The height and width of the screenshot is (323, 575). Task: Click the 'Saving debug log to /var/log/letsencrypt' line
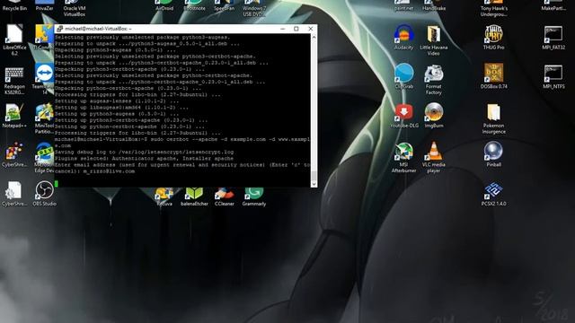[144, 152]
